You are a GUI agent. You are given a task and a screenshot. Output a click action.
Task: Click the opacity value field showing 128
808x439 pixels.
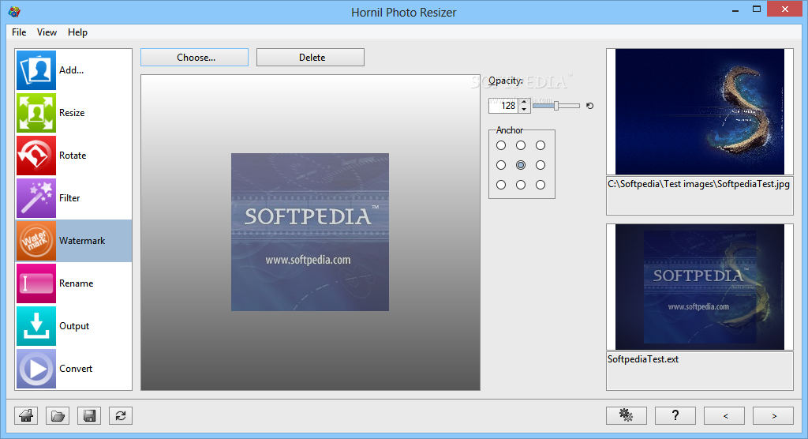click(504, 106)
